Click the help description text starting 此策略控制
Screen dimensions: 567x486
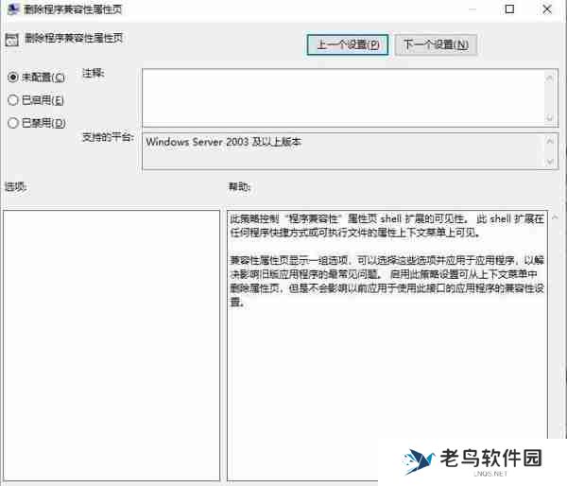tap(387, 225)
